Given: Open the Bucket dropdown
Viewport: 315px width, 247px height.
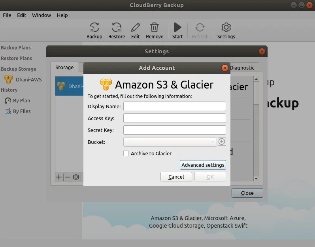Looking at the screenshot, I should (x=170, y=142).
